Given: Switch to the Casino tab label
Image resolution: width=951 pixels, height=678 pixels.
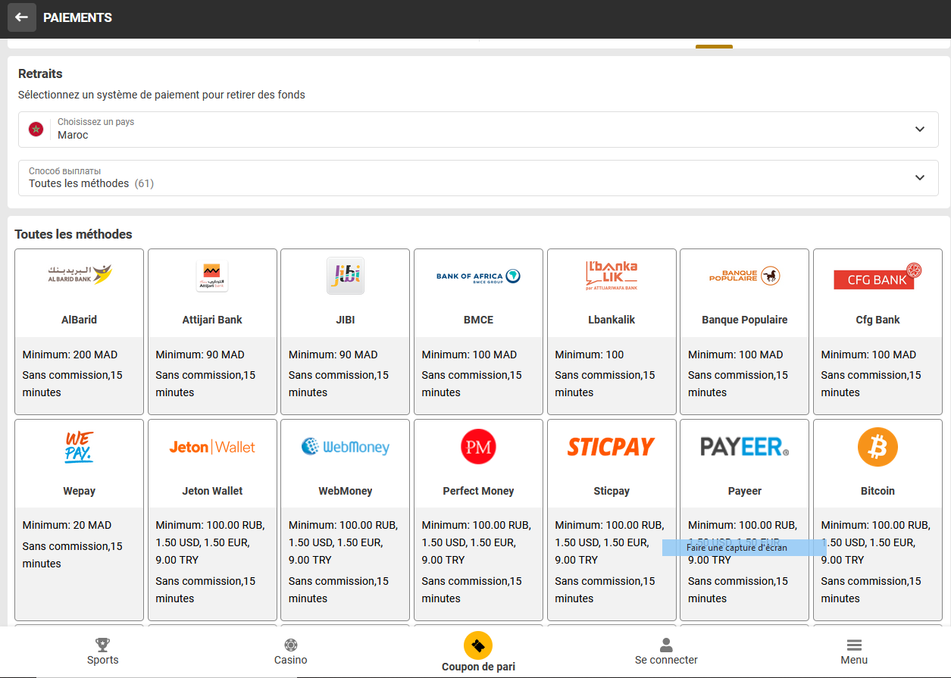Looking at the screenshot, I should 291,660.
